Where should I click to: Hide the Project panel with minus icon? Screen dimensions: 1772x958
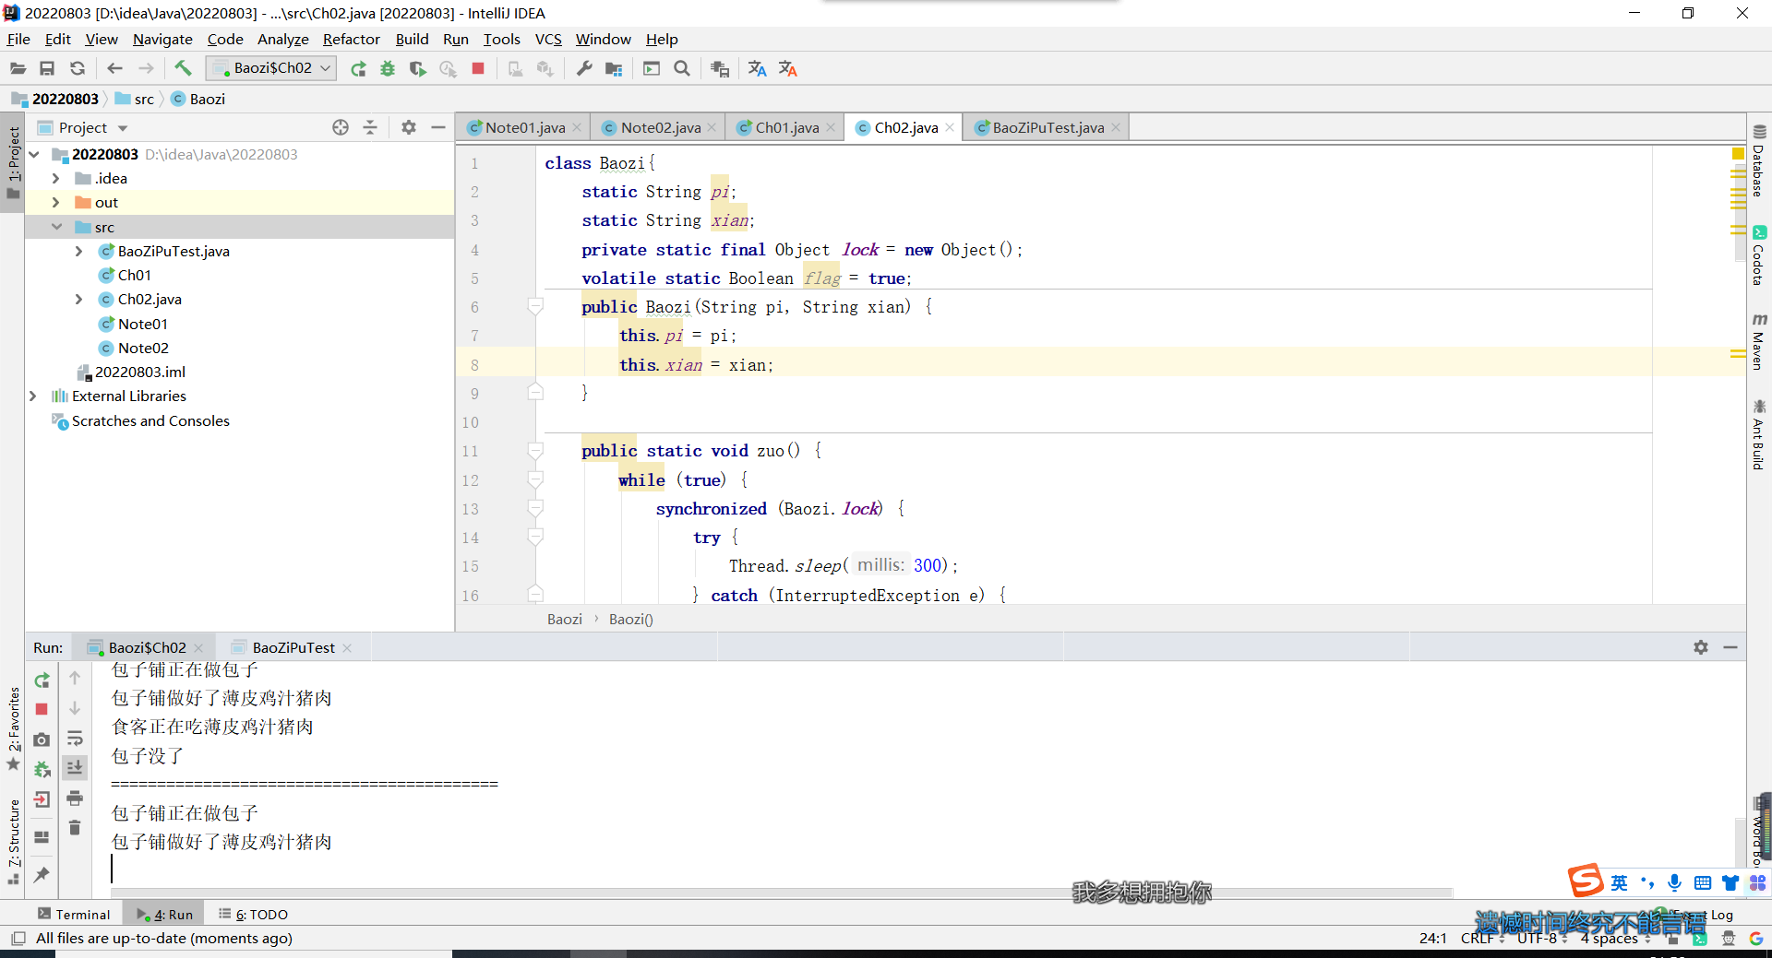[438, 127]
